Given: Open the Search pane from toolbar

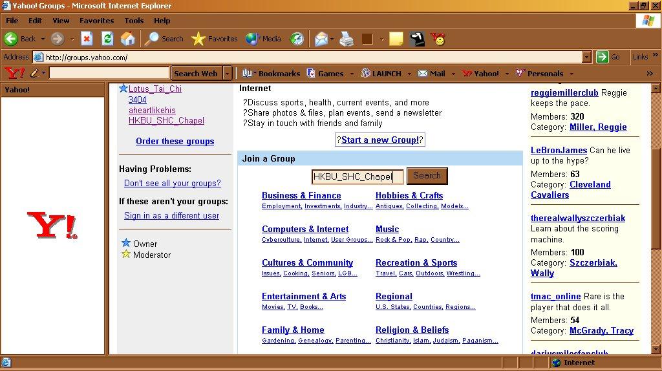Looking at the screenshot, I should (x=164, y=39).
